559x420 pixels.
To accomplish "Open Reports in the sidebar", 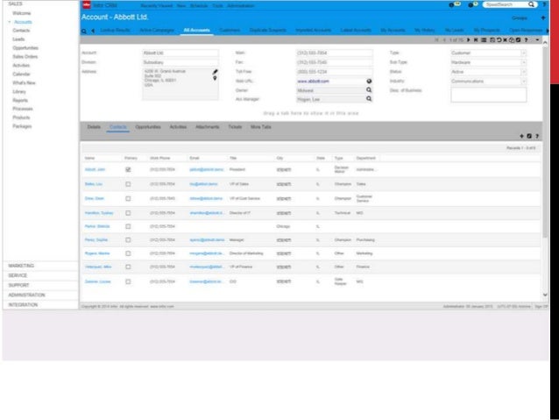I will pos(20,100).
